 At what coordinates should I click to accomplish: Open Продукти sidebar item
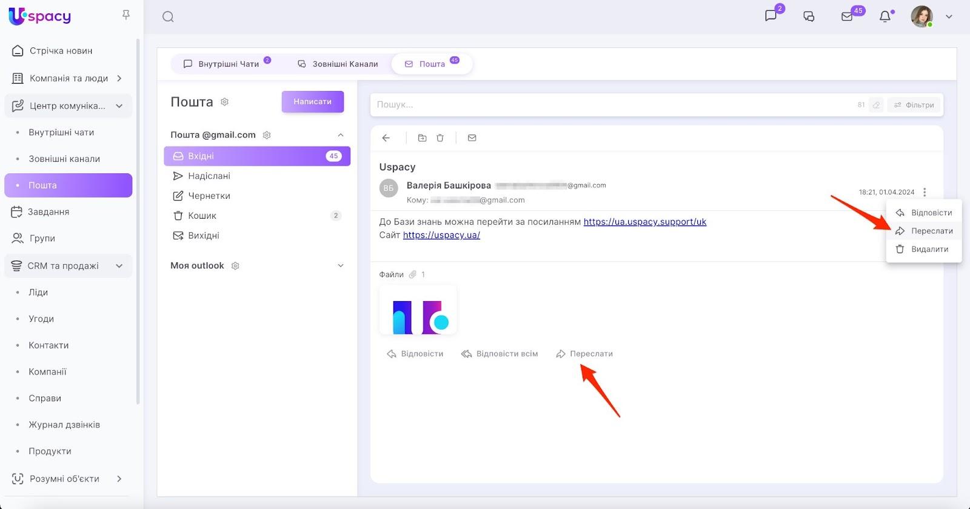pyautogui.click(x=50, y=451)
